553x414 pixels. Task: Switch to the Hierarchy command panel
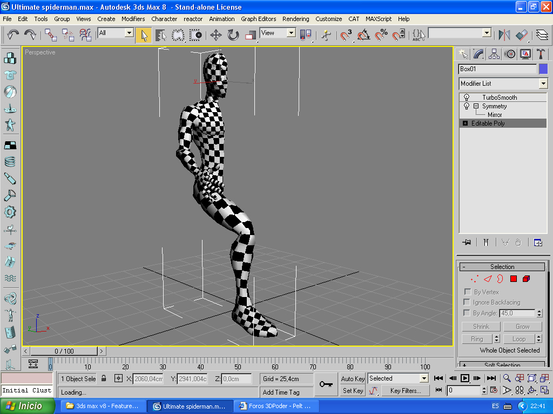click(494, 54)
